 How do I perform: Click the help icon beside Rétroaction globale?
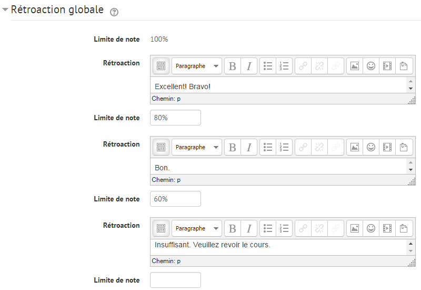(x=113, y=12)
